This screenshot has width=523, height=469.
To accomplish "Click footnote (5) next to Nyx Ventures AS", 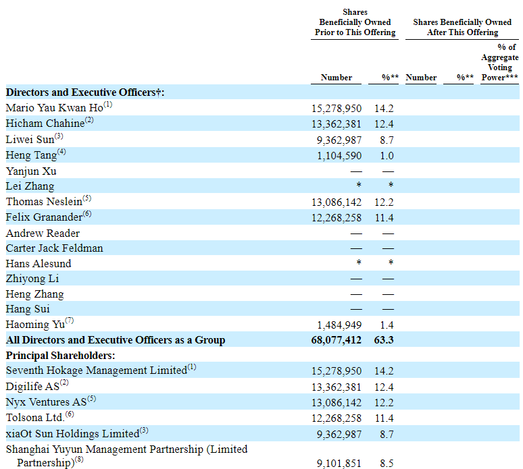I will pos(92,399).
